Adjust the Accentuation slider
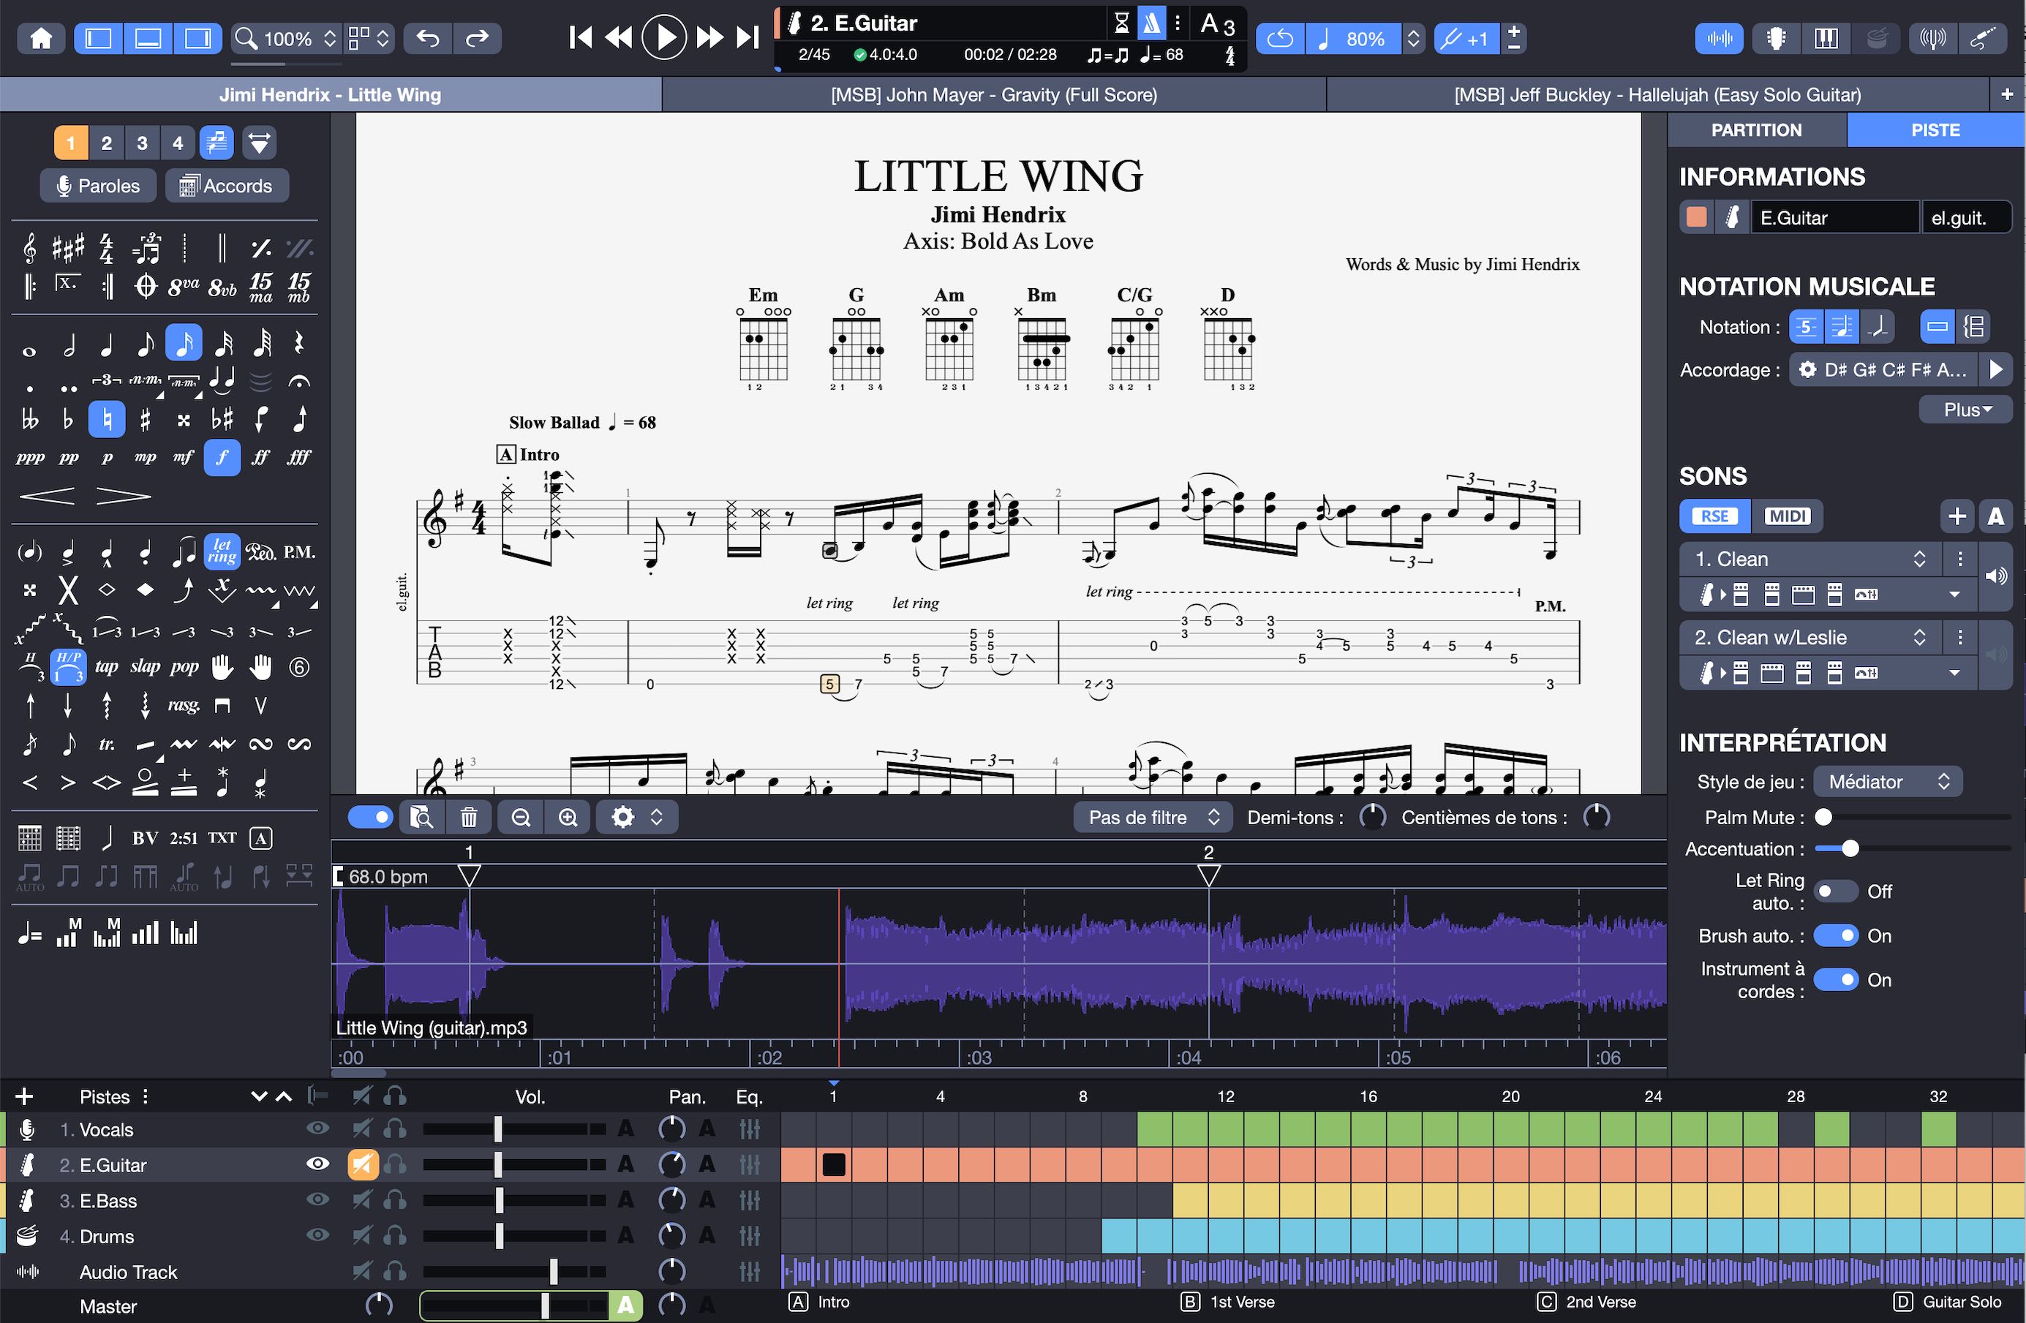 pos(1849,849)
